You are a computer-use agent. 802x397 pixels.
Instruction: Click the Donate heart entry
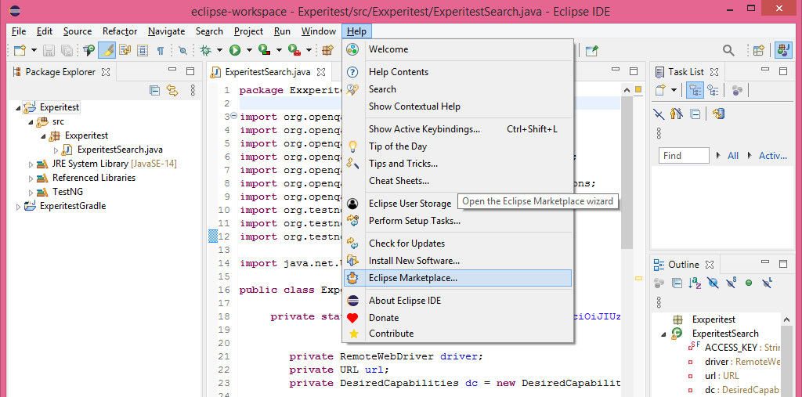click(x=457, y=318)
